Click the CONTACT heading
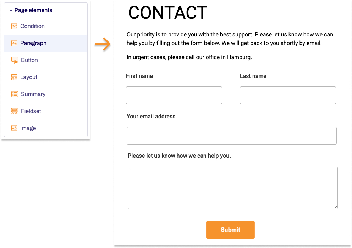This screenshot has height=248, width=352. tap(167, 13)
